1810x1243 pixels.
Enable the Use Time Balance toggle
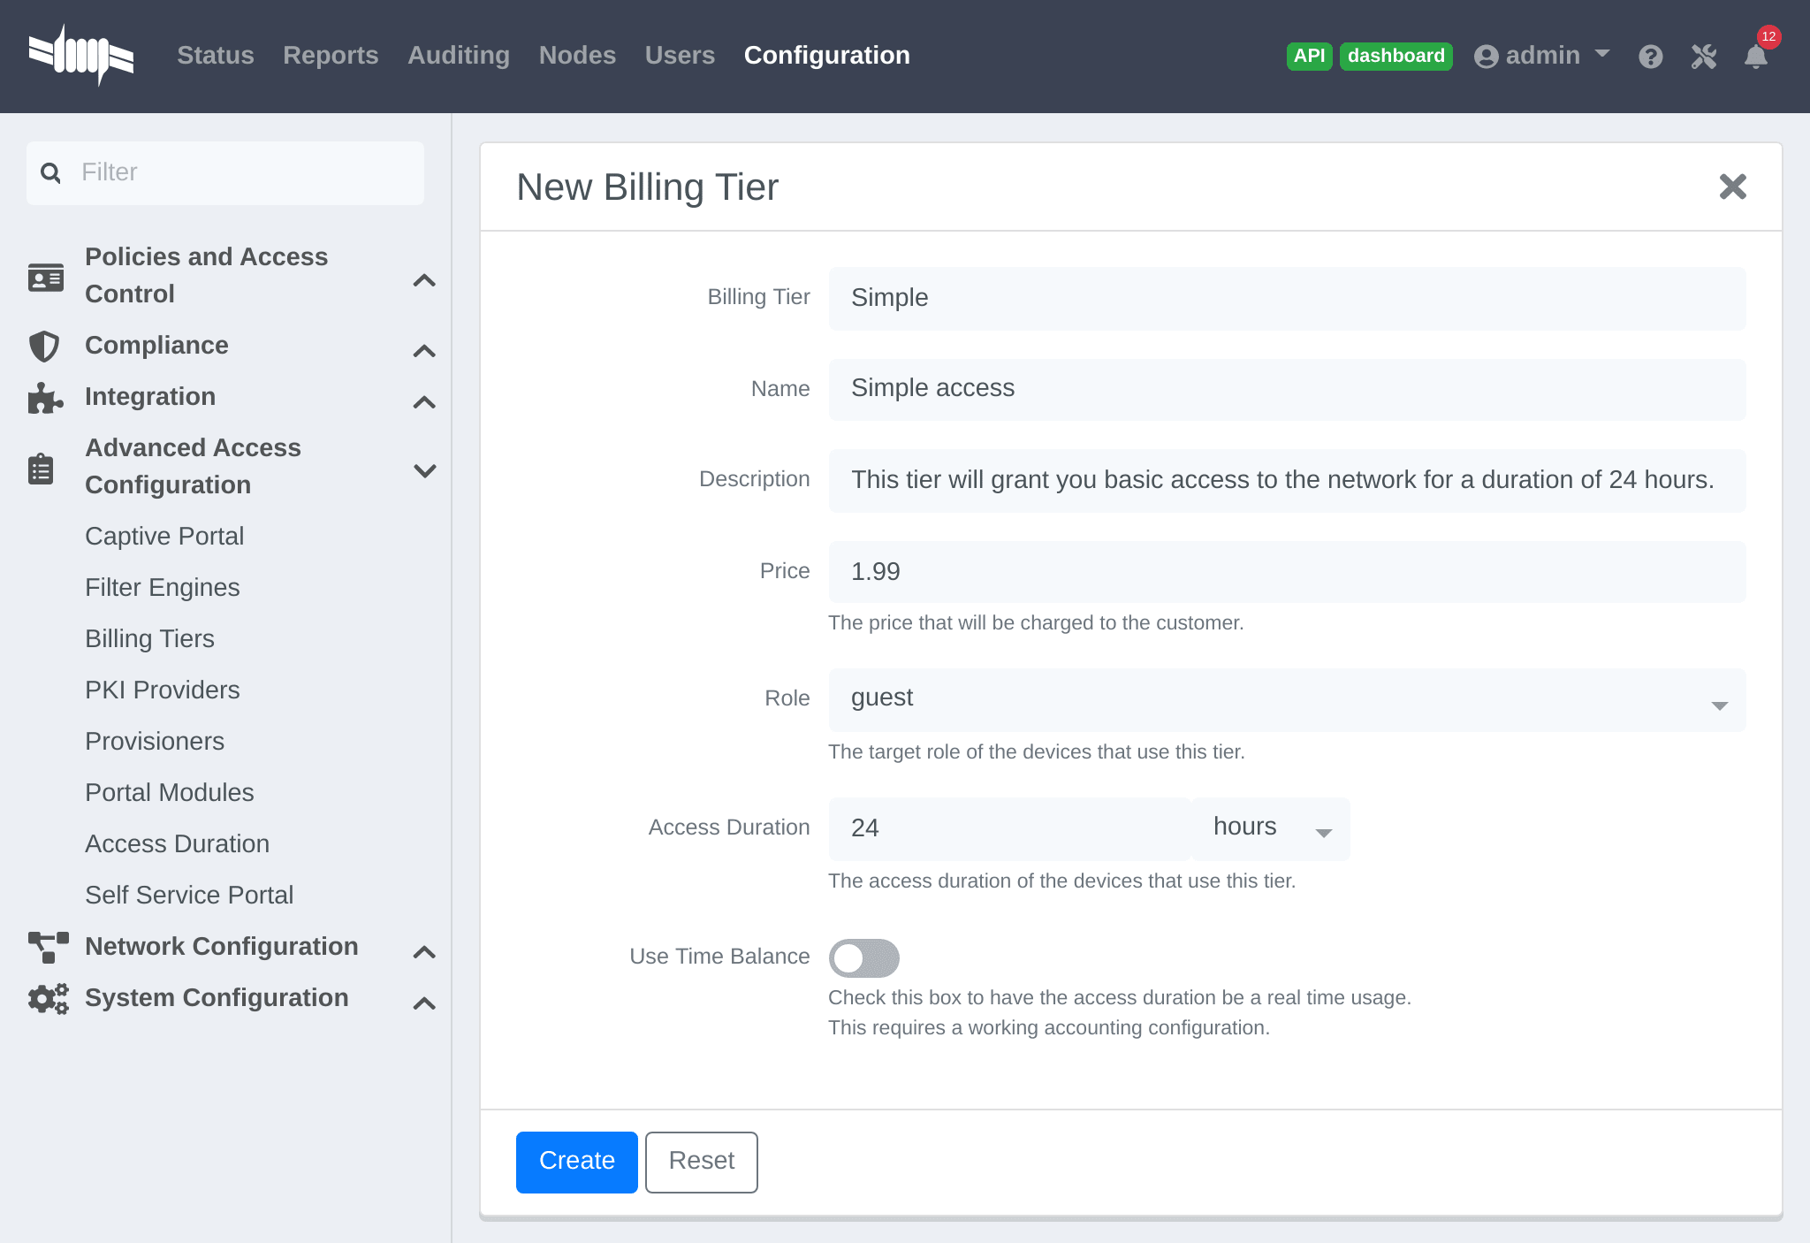[863, 957]
